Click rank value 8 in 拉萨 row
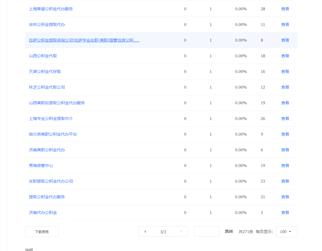The image size is (322, 251). coord(262,40)
